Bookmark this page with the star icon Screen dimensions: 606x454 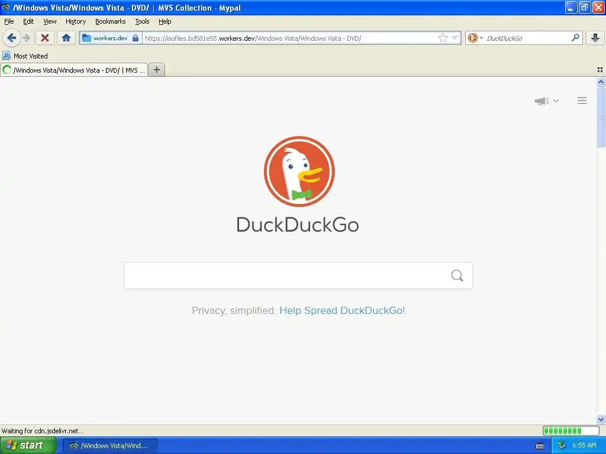point(443,38)
